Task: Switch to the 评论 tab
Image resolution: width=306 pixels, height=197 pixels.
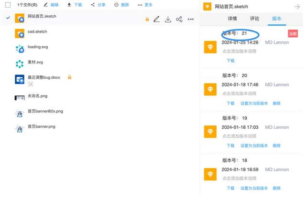Action: [x=254, y=19]
